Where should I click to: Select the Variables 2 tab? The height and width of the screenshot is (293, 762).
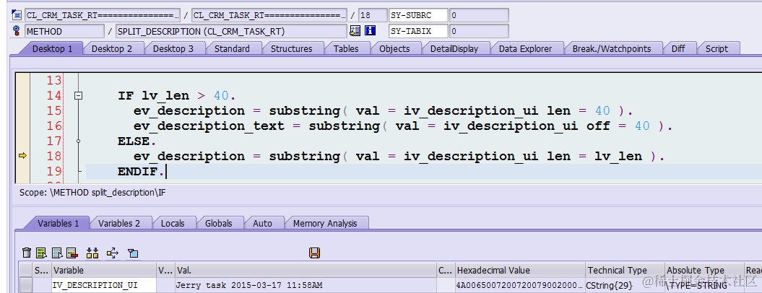point(119,224)
